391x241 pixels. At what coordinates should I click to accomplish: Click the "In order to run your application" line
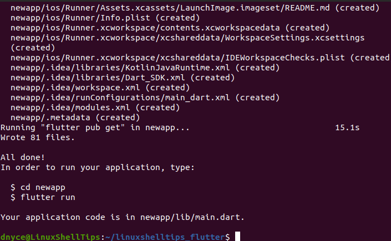pyautogui.click(x=98, y=167)
